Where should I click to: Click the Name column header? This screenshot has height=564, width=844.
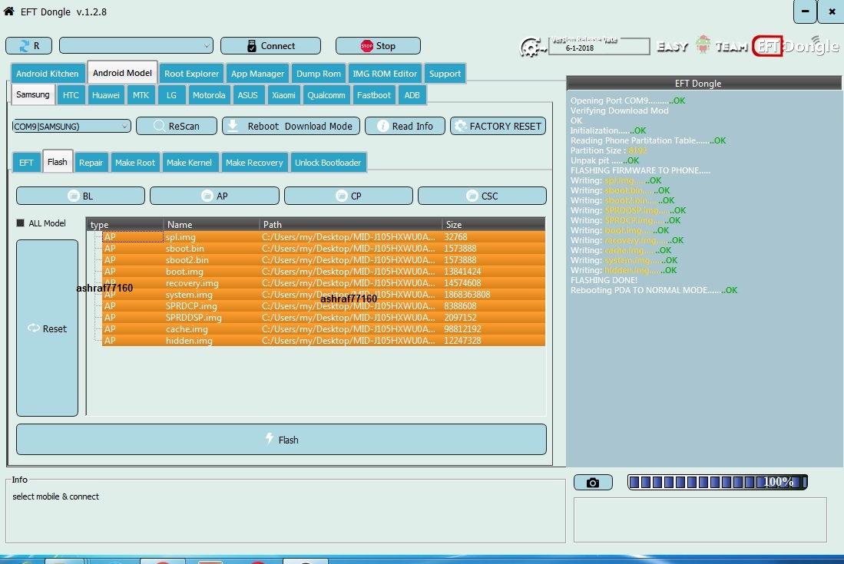click(x=211, y=224)
